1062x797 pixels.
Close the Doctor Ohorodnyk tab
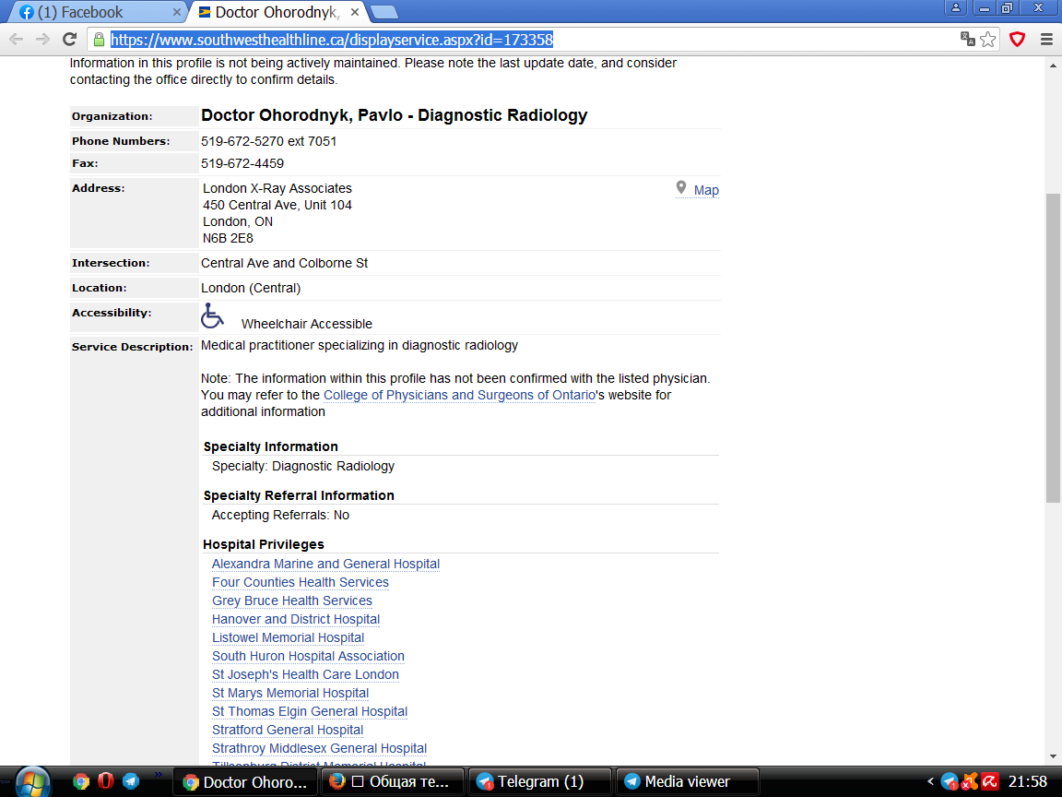(355, 12)
